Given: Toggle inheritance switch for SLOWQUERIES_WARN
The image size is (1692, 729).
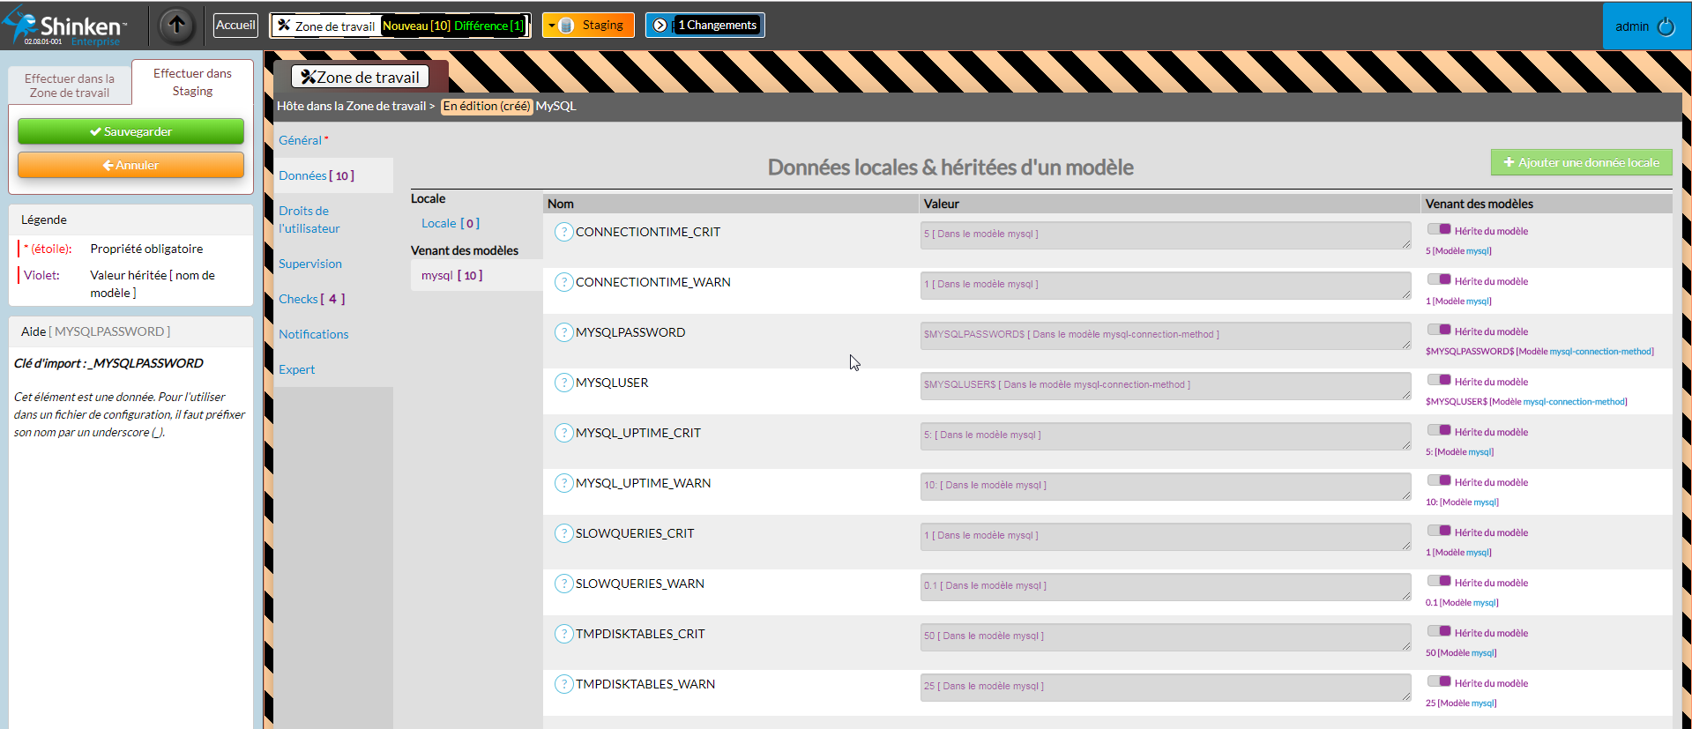Looking at the screenshot, I should point(1439,581).
